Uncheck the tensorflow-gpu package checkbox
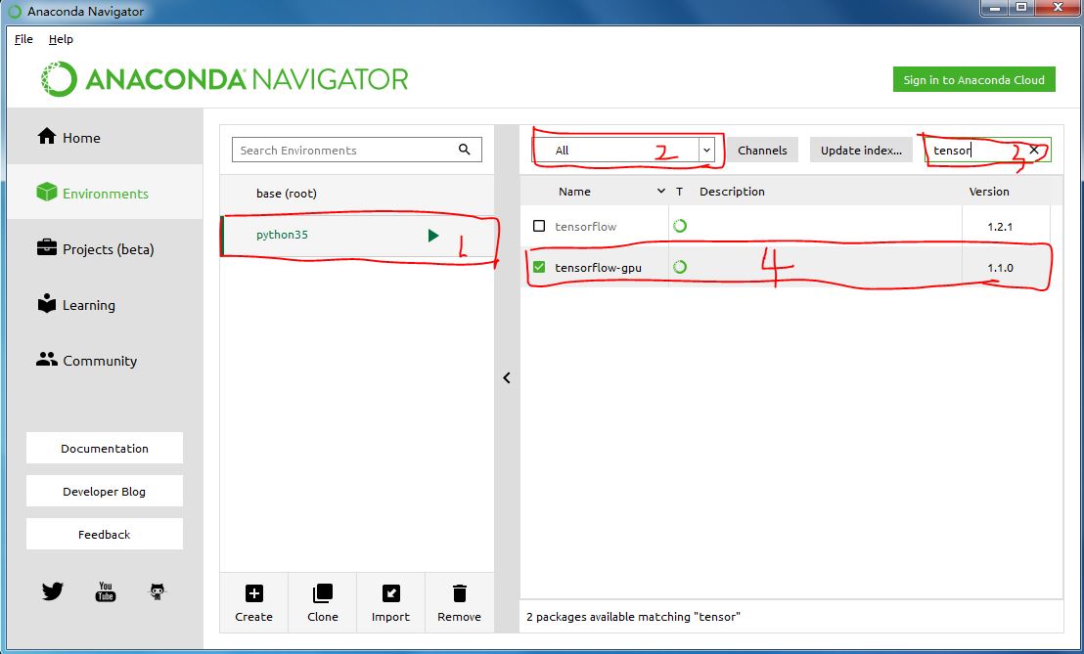1084x654 pixels. point(539,267)
